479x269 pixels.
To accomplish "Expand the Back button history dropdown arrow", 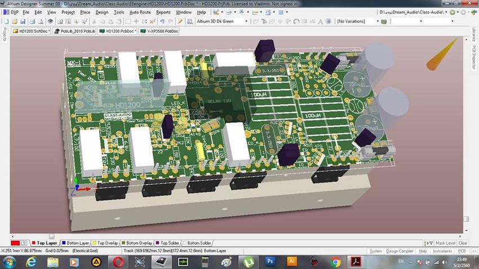I will pyautogui.click(x=458, y=12).
